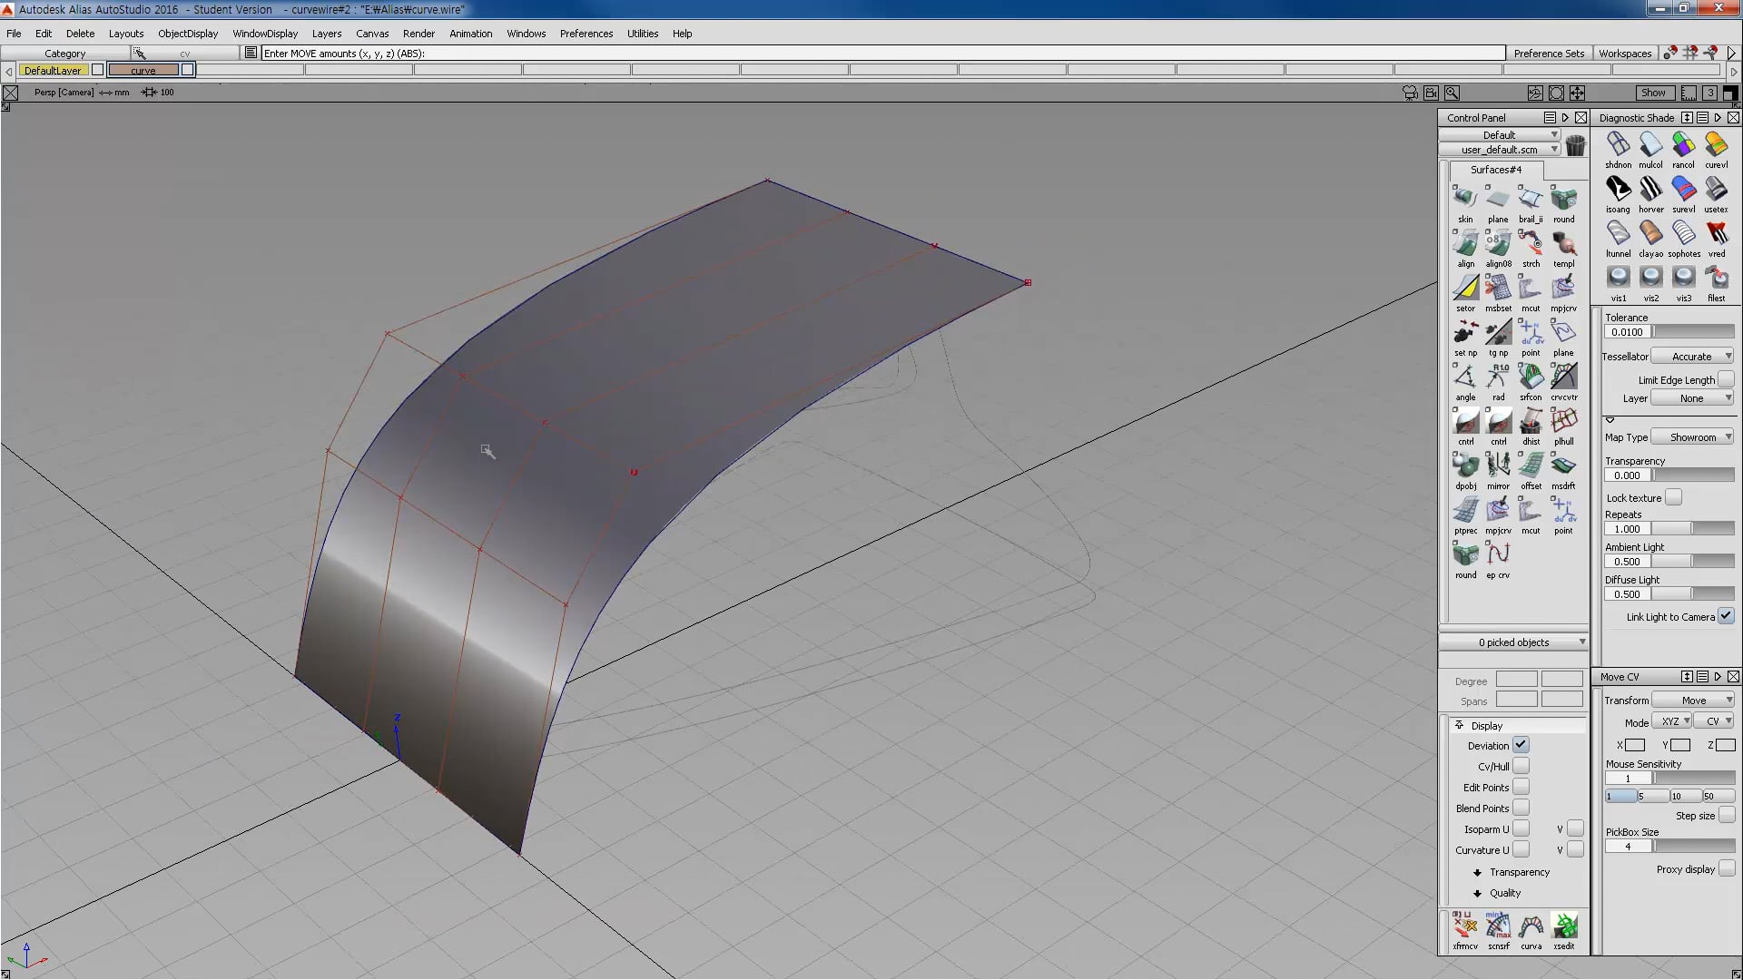Screen dimensions: 1743x980
Task: Enable the Edit Points checkbox
Action: click(x=1521, y=787)
